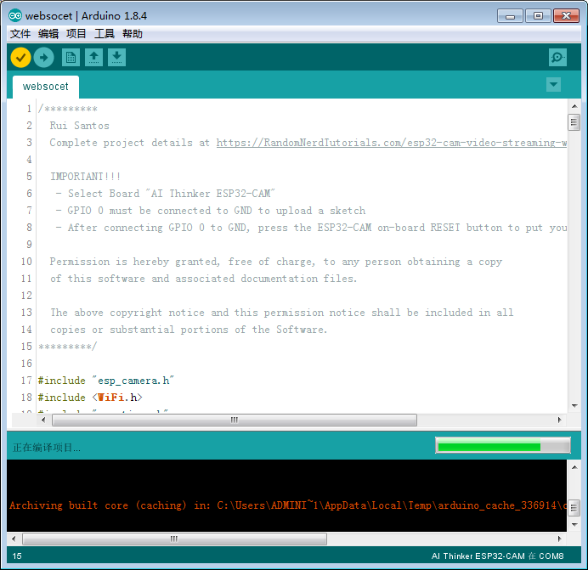
Task: Click the editor scroll left arrow
Action: point(43,420)
